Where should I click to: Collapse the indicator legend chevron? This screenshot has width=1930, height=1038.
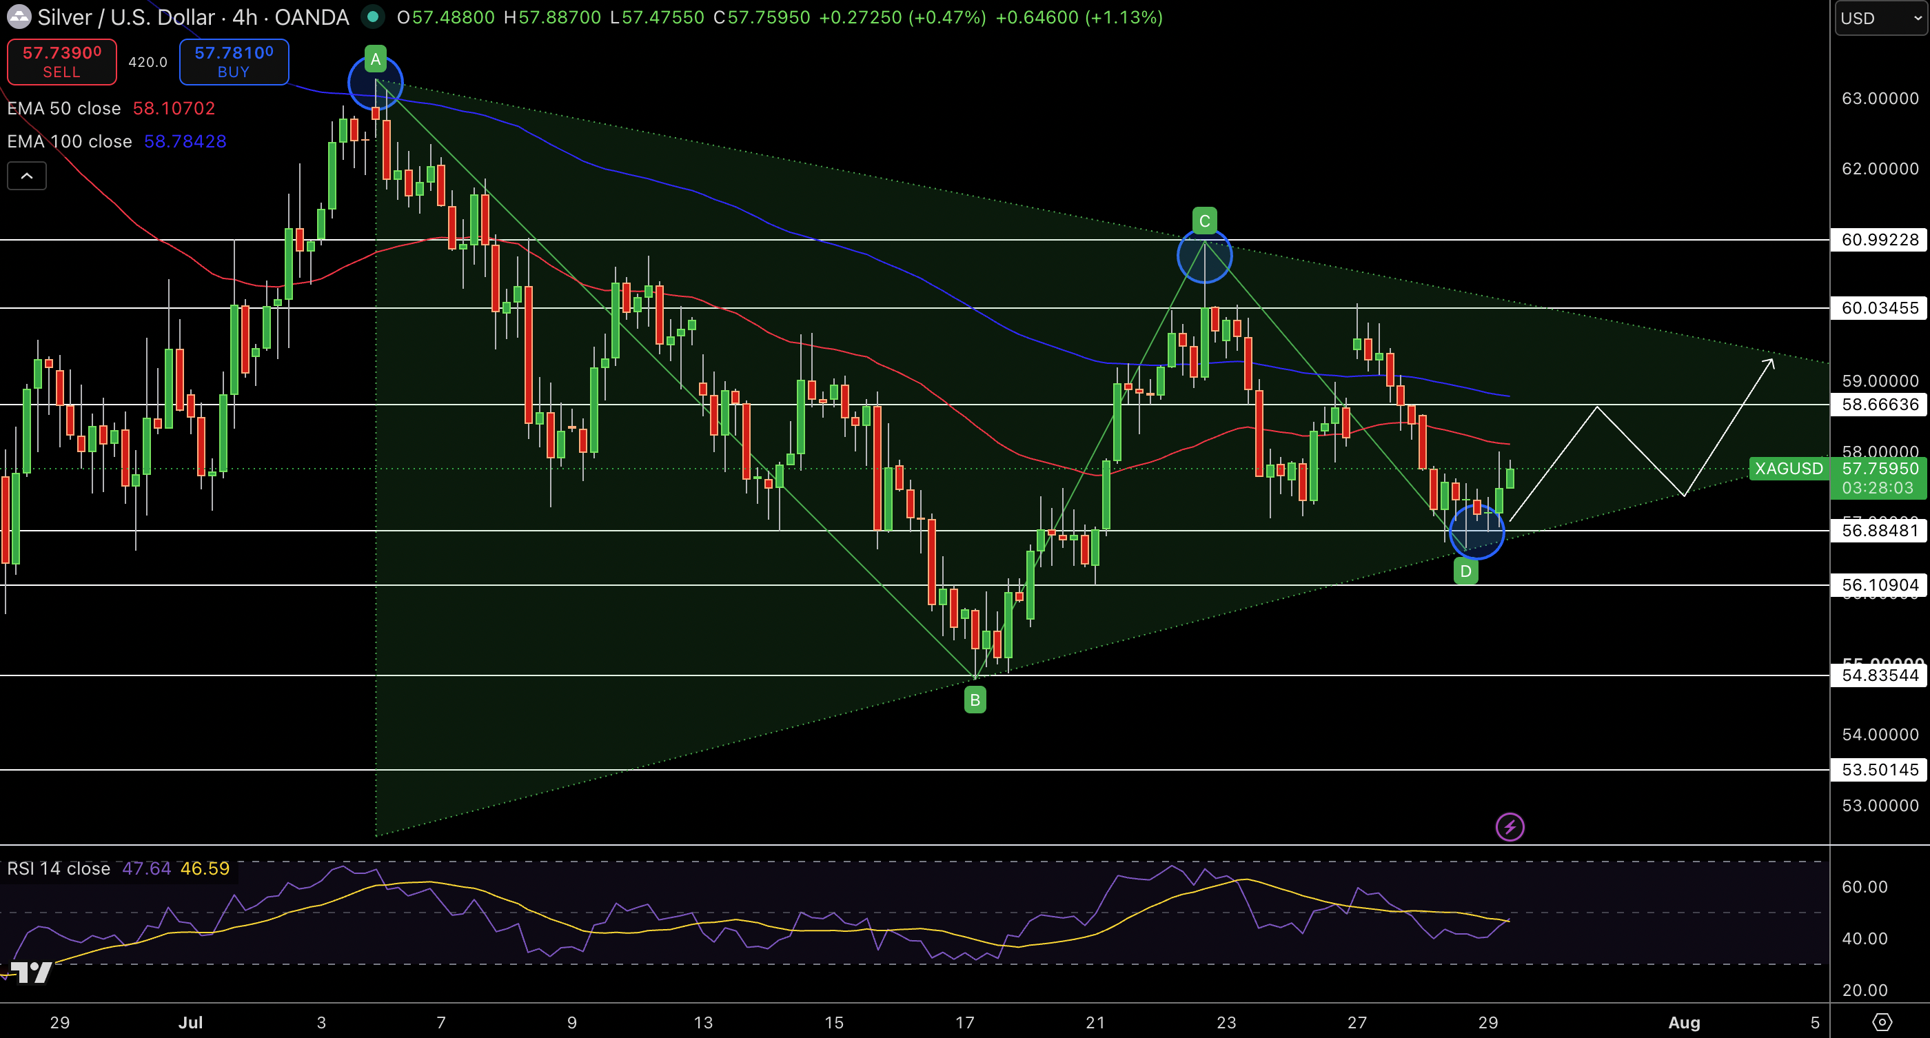(27, 176)
